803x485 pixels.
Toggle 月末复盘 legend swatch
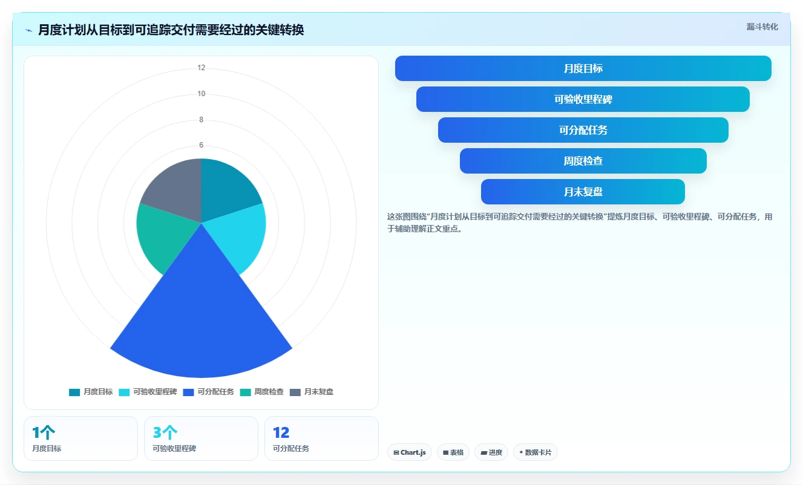(x=295, y=392)
